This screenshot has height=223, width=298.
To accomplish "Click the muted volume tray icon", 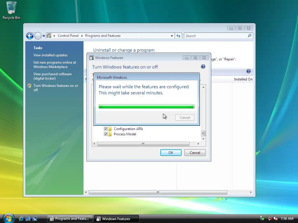I will point(276,218).
